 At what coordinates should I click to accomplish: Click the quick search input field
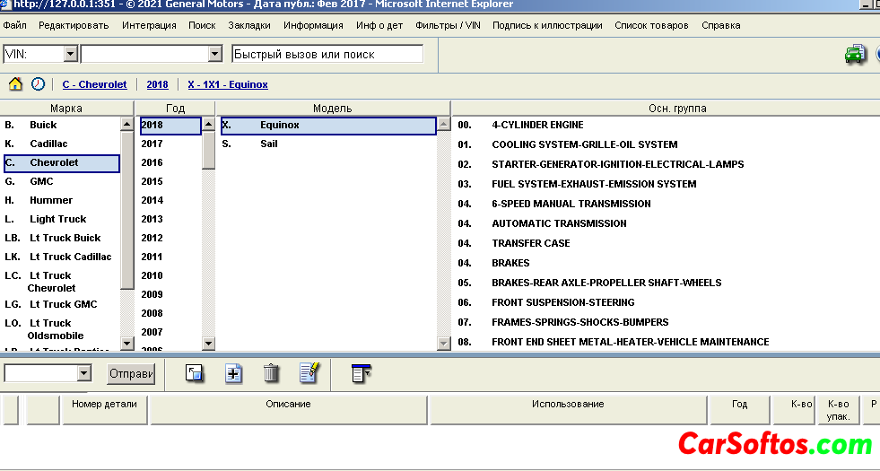click(327, 55)
